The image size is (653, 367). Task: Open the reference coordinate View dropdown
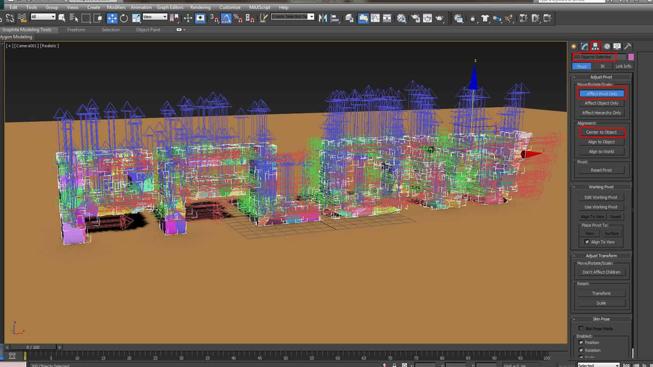click(x=155, y=17)
